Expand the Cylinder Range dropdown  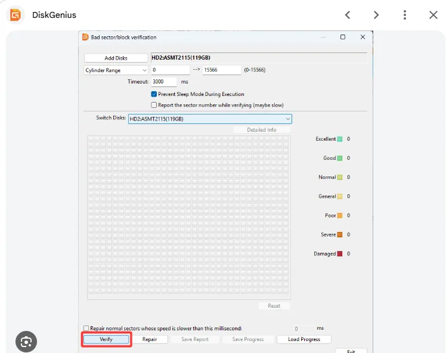116,70
